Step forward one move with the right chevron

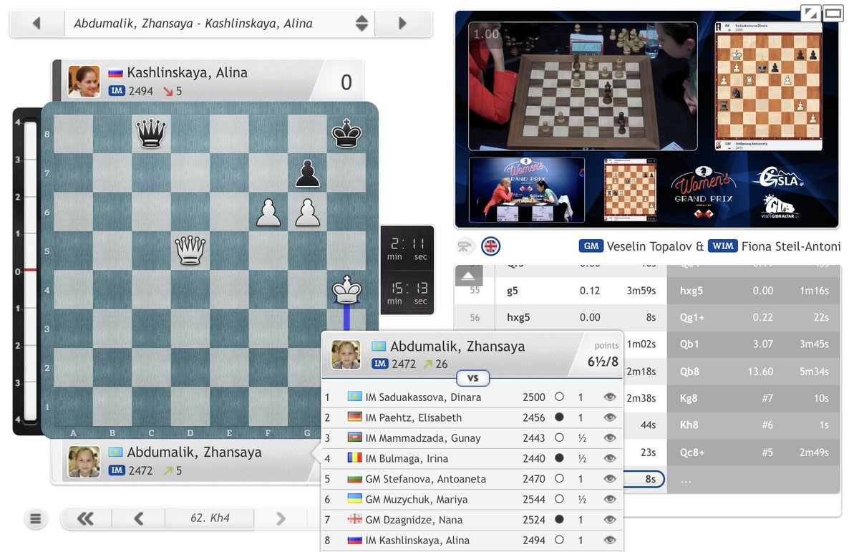[x=281, y=519]
